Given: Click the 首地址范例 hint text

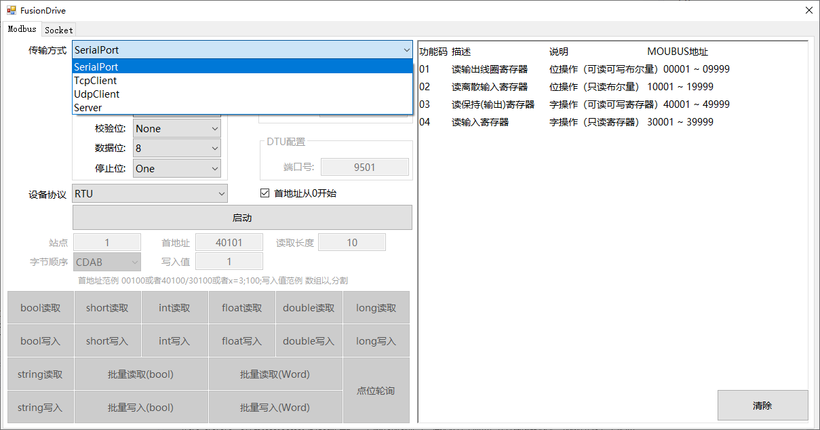Looking at the screenshot, I should (213, 280).
